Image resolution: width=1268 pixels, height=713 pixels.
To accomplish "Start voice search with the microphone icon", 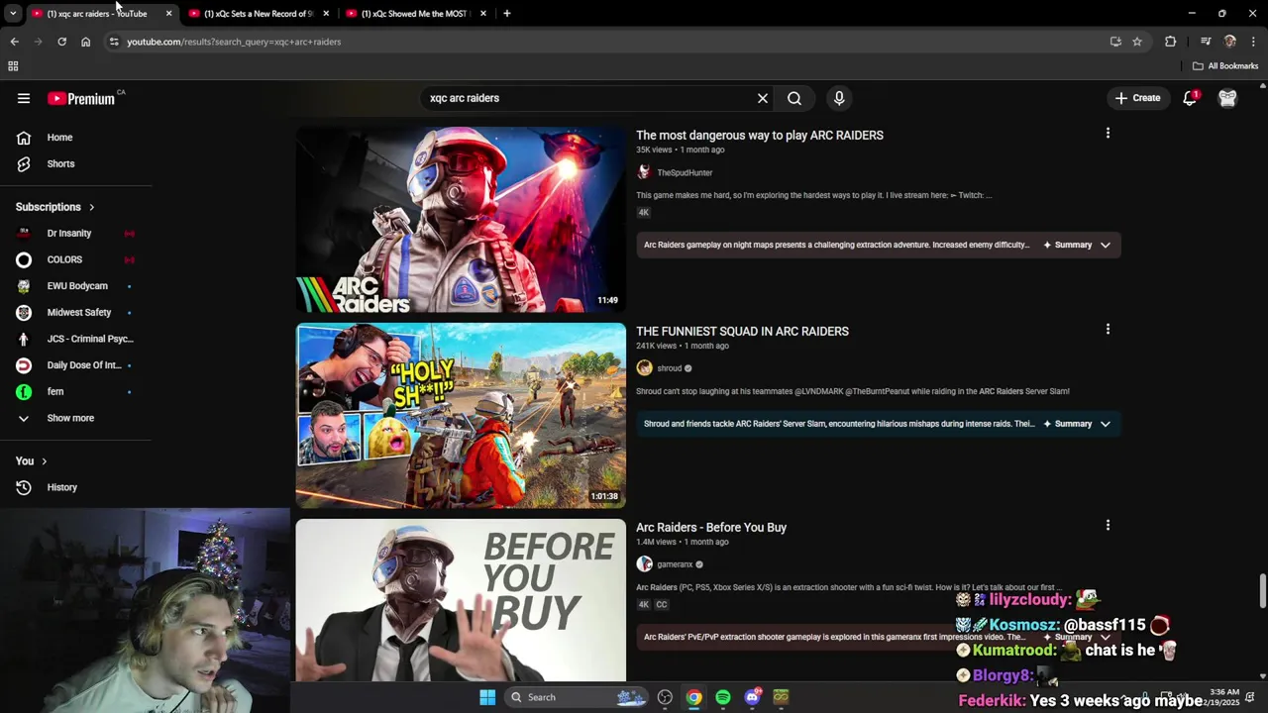I will tap(839, 98).
